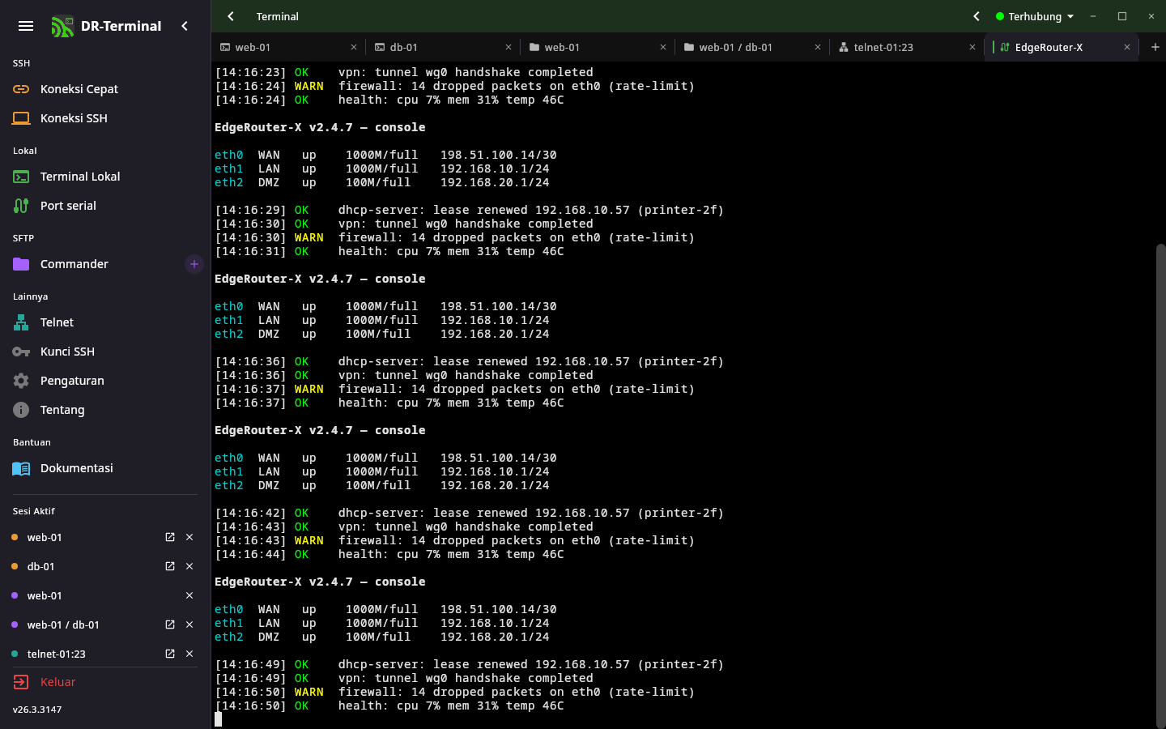Close the purple web-01 active session
1166x729 pixels.
pyautogui.click(x=189, y=595)
